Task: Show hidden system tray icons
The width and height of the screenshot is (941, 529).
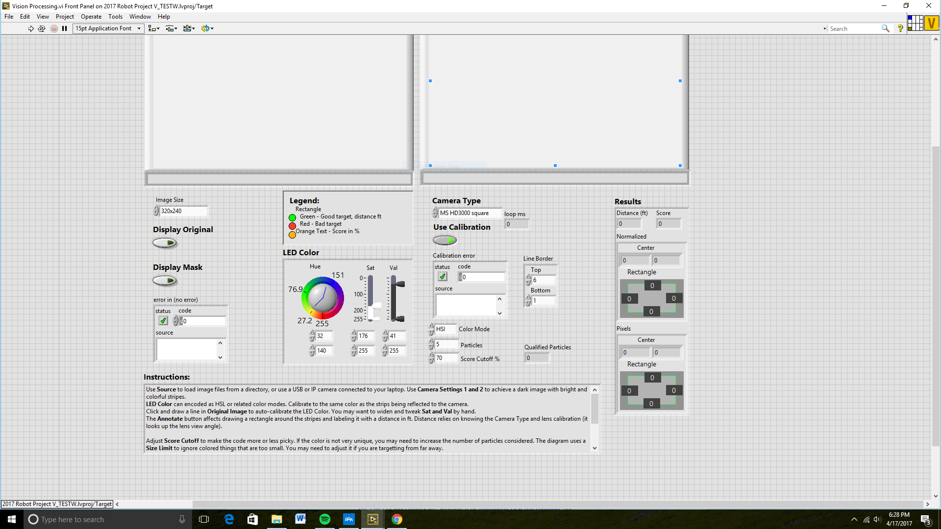Action: coord(854,519)
